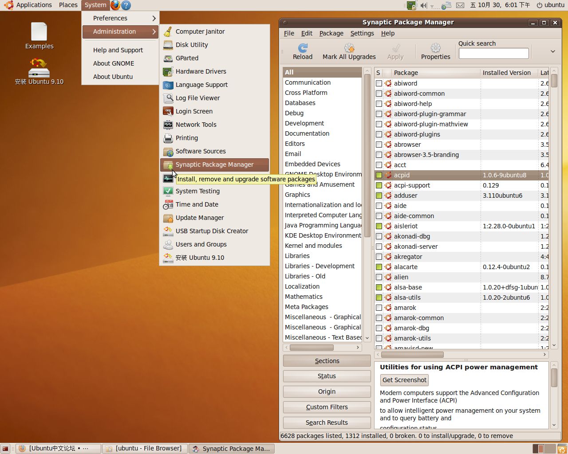Launch Update Manager
This screenshot has width=568, height=454.
pos(214,218)
